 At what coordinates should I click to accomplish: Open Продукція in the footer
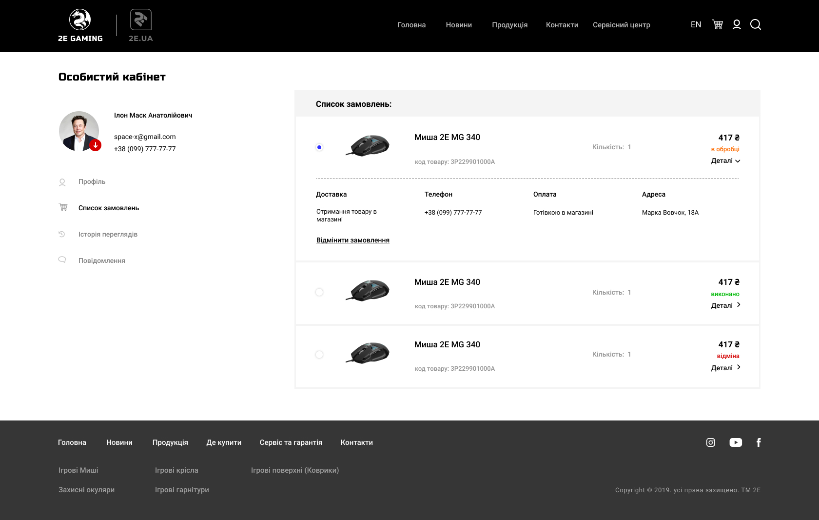[170, 442]
